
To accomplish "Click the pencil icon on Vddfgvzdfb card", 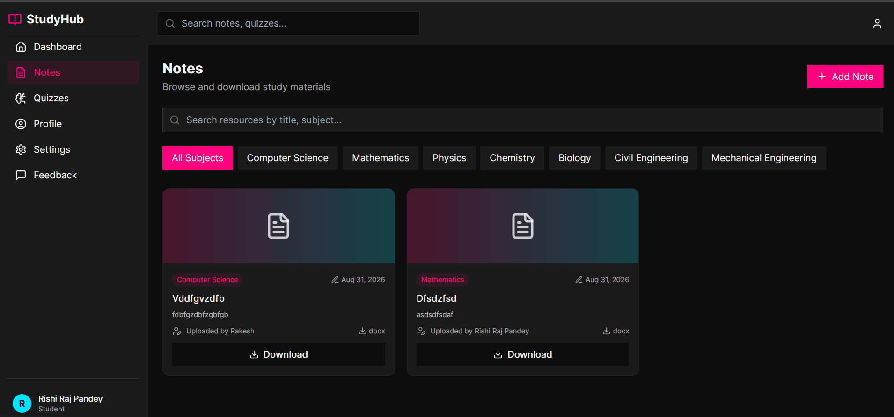I will (335, 279).
